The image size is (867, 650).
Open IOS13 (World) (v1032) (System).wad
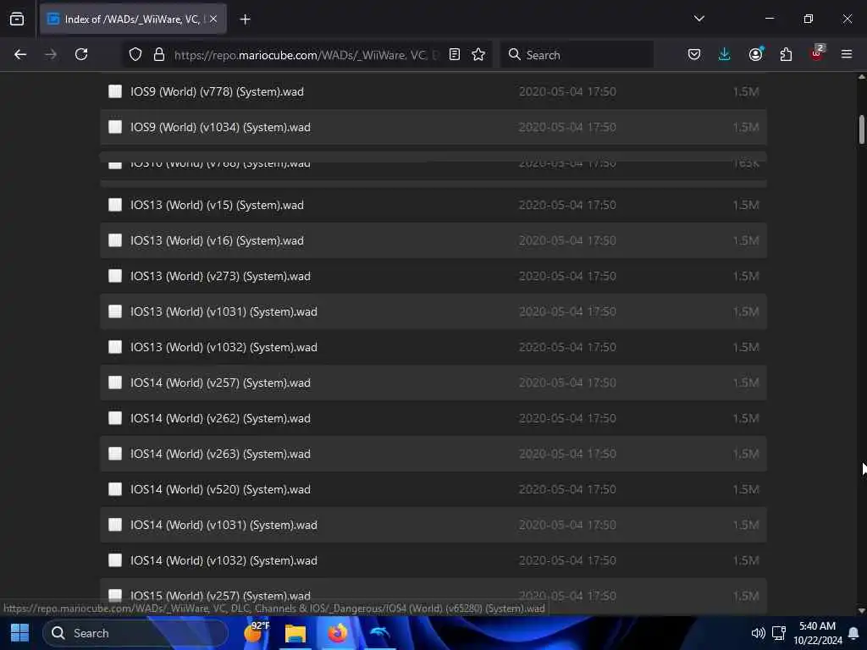pos(224,347)
